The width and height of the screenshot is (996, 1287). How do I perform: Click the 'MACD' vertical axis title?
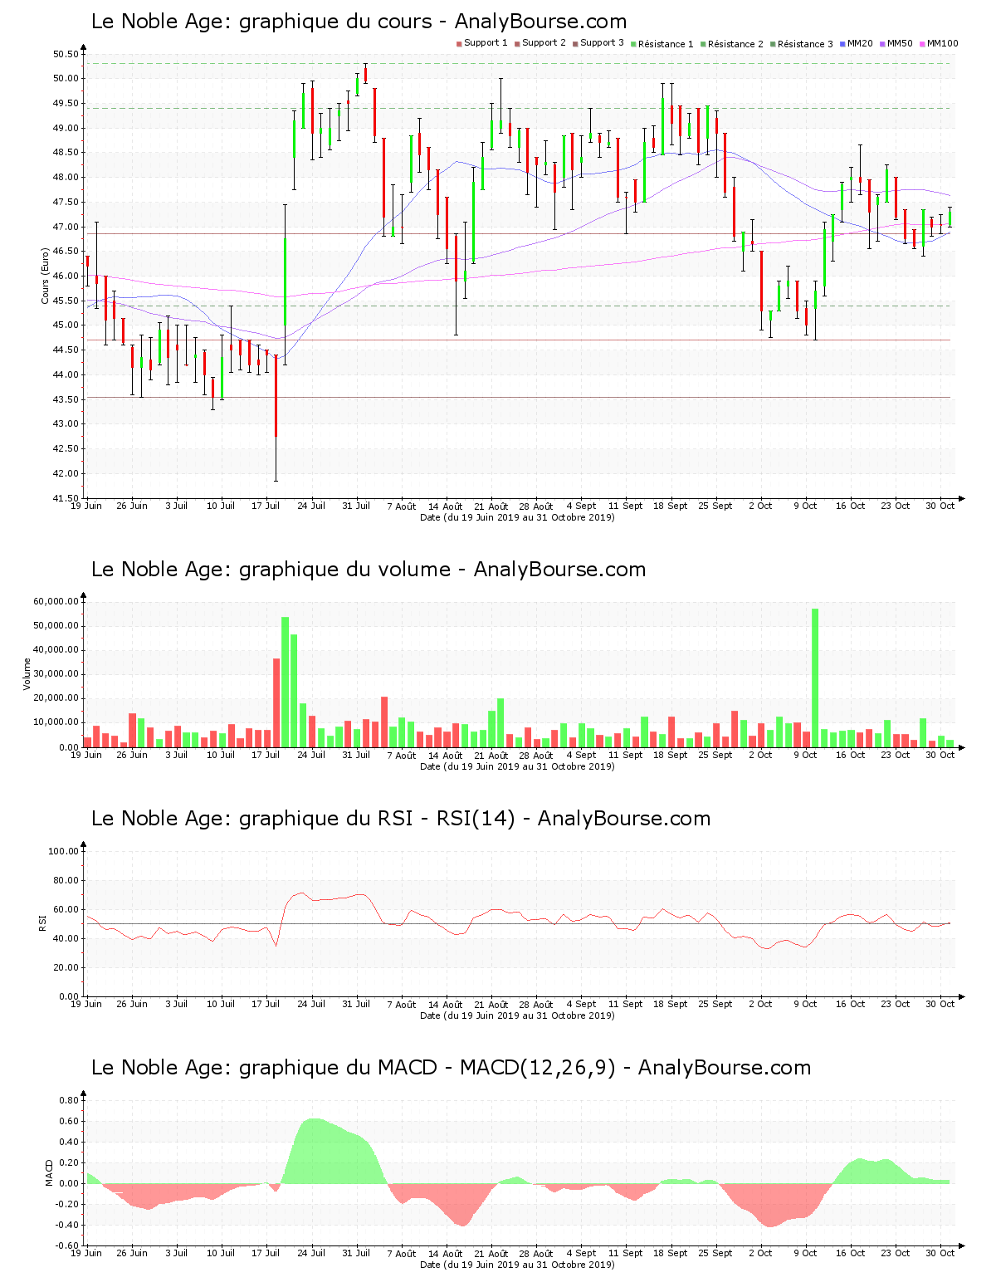point(50,1172)
